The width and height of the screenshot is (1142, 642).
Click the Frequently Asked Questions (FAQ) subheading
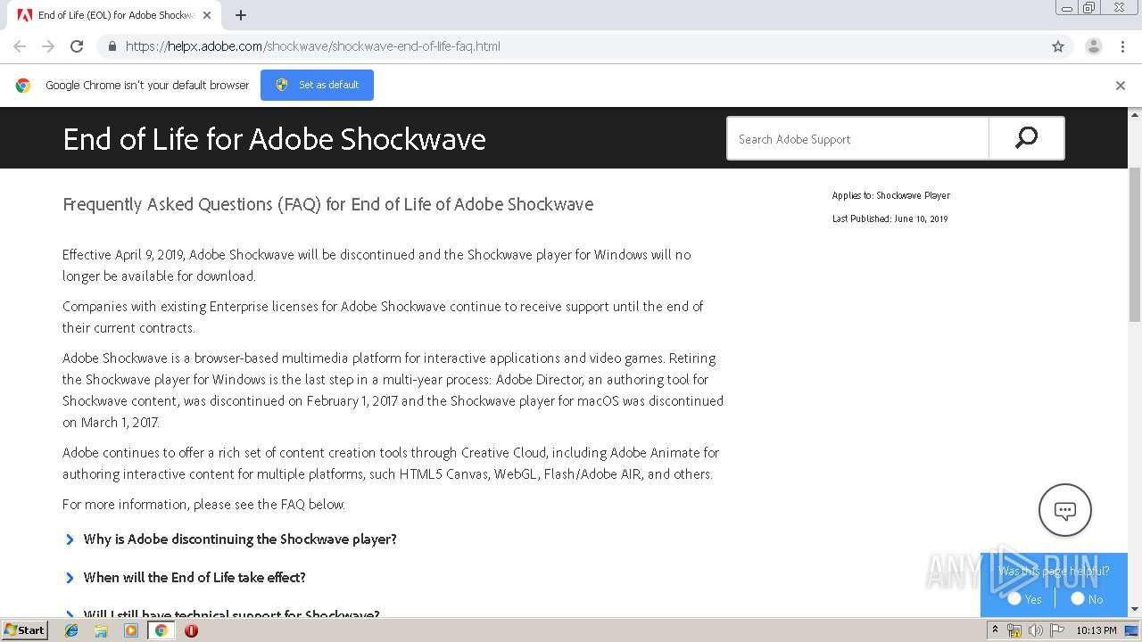pos(327,204)
